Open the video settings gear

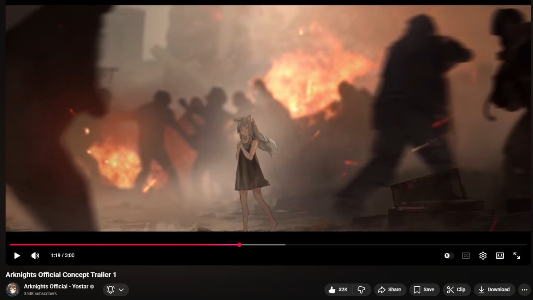coord(483,256)
